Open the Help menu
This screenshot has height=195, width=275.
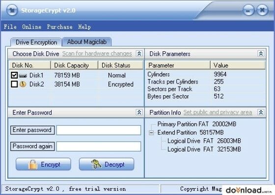click(x=84, y=27)
